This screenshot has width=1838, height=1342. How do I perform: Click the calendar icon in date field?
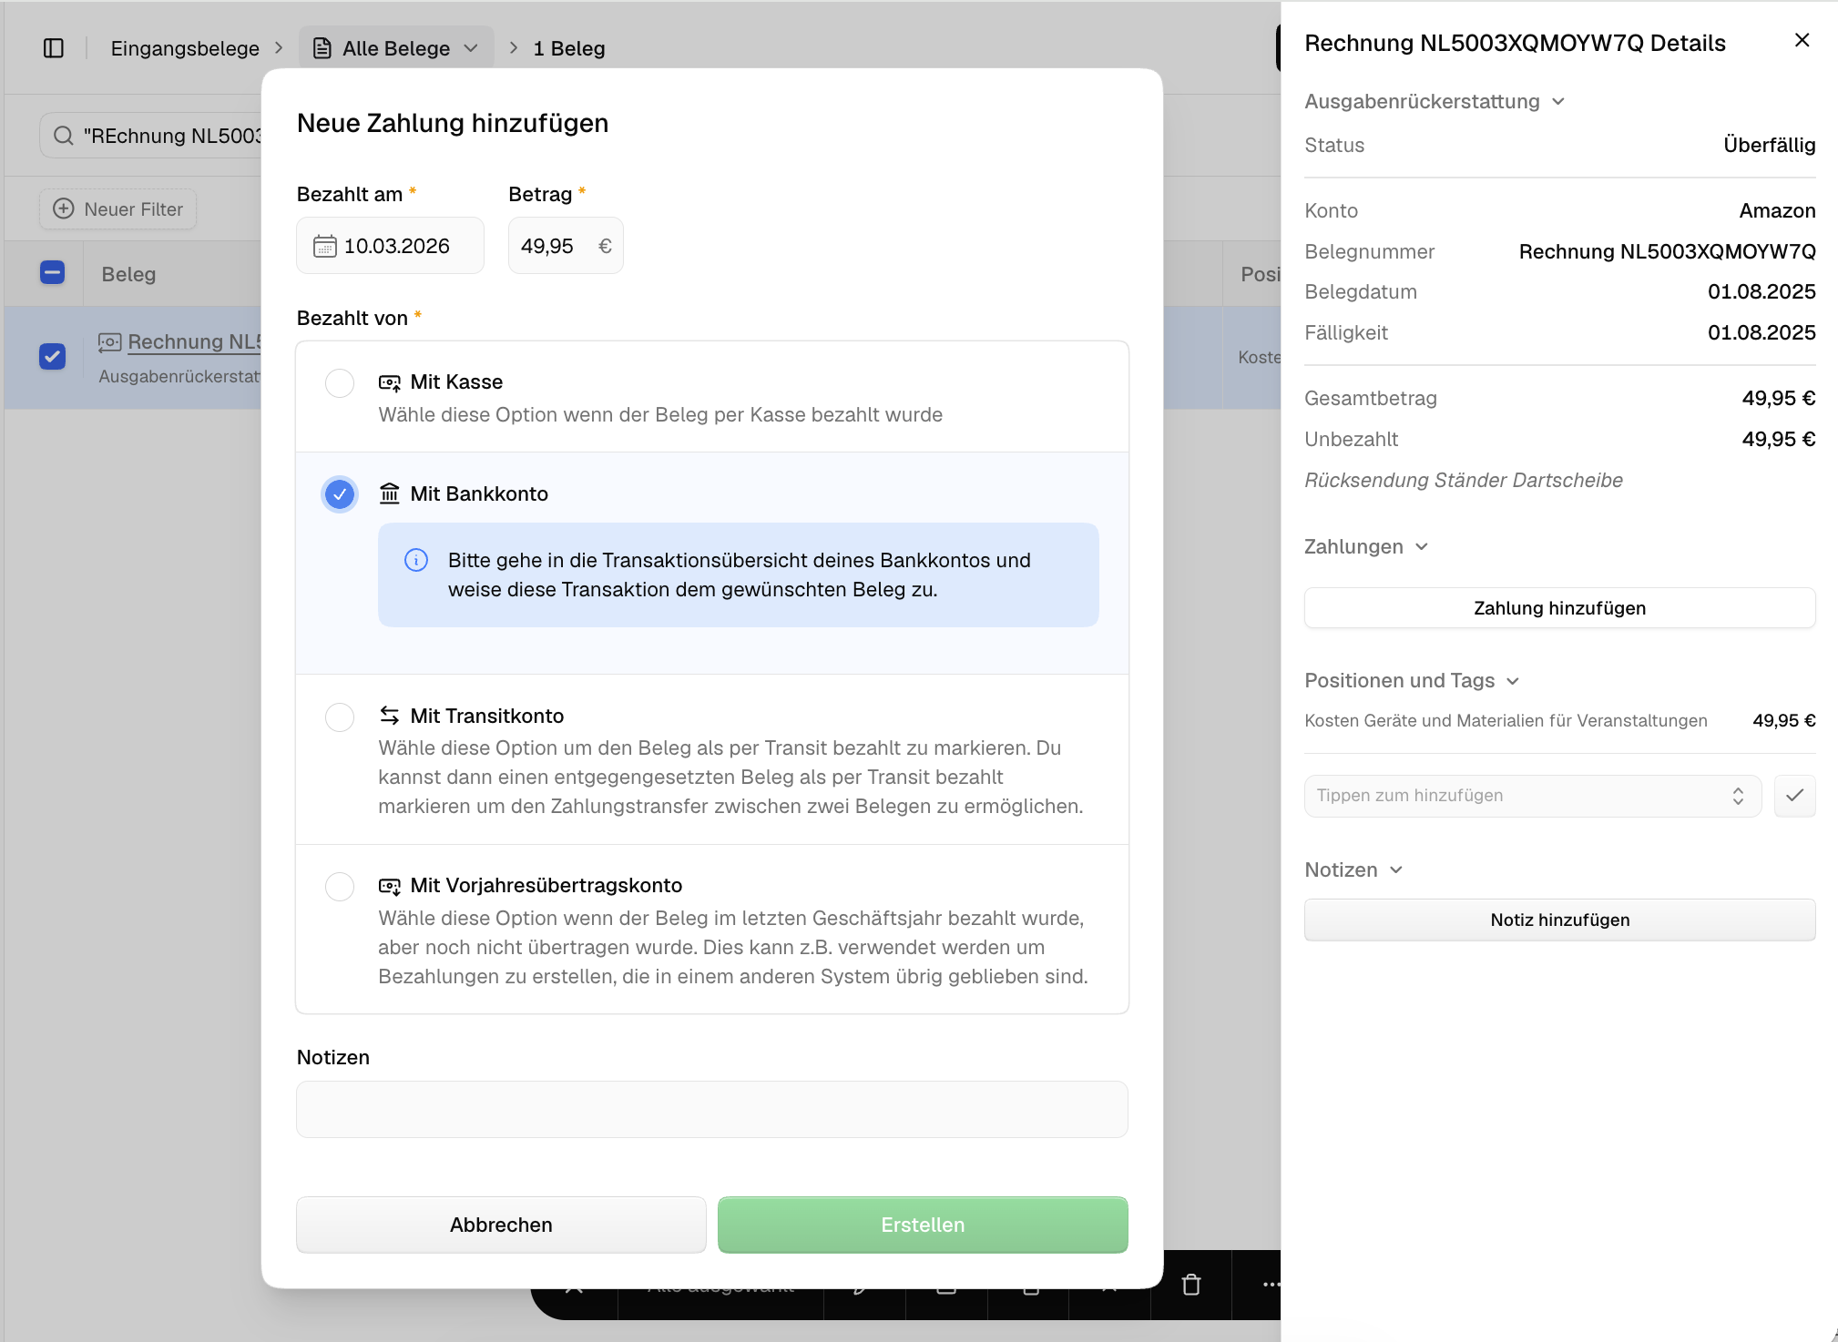pyautogui.click(x=324, y=246)
